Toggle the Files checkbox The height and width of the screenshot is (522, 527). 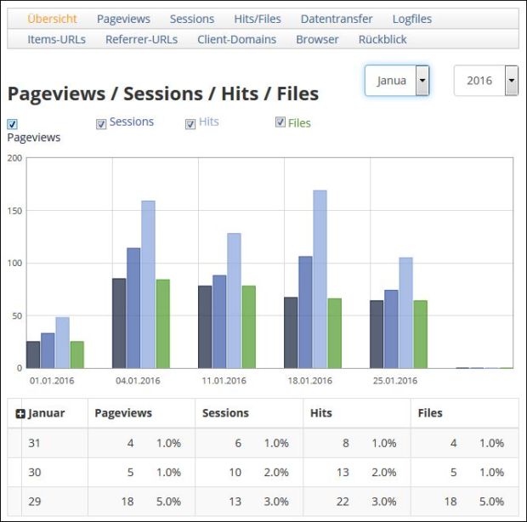280,122
